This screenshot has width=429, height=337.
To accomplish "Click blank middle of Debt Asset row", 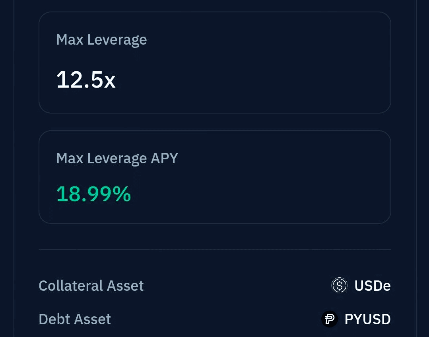I will coord(216,319).
